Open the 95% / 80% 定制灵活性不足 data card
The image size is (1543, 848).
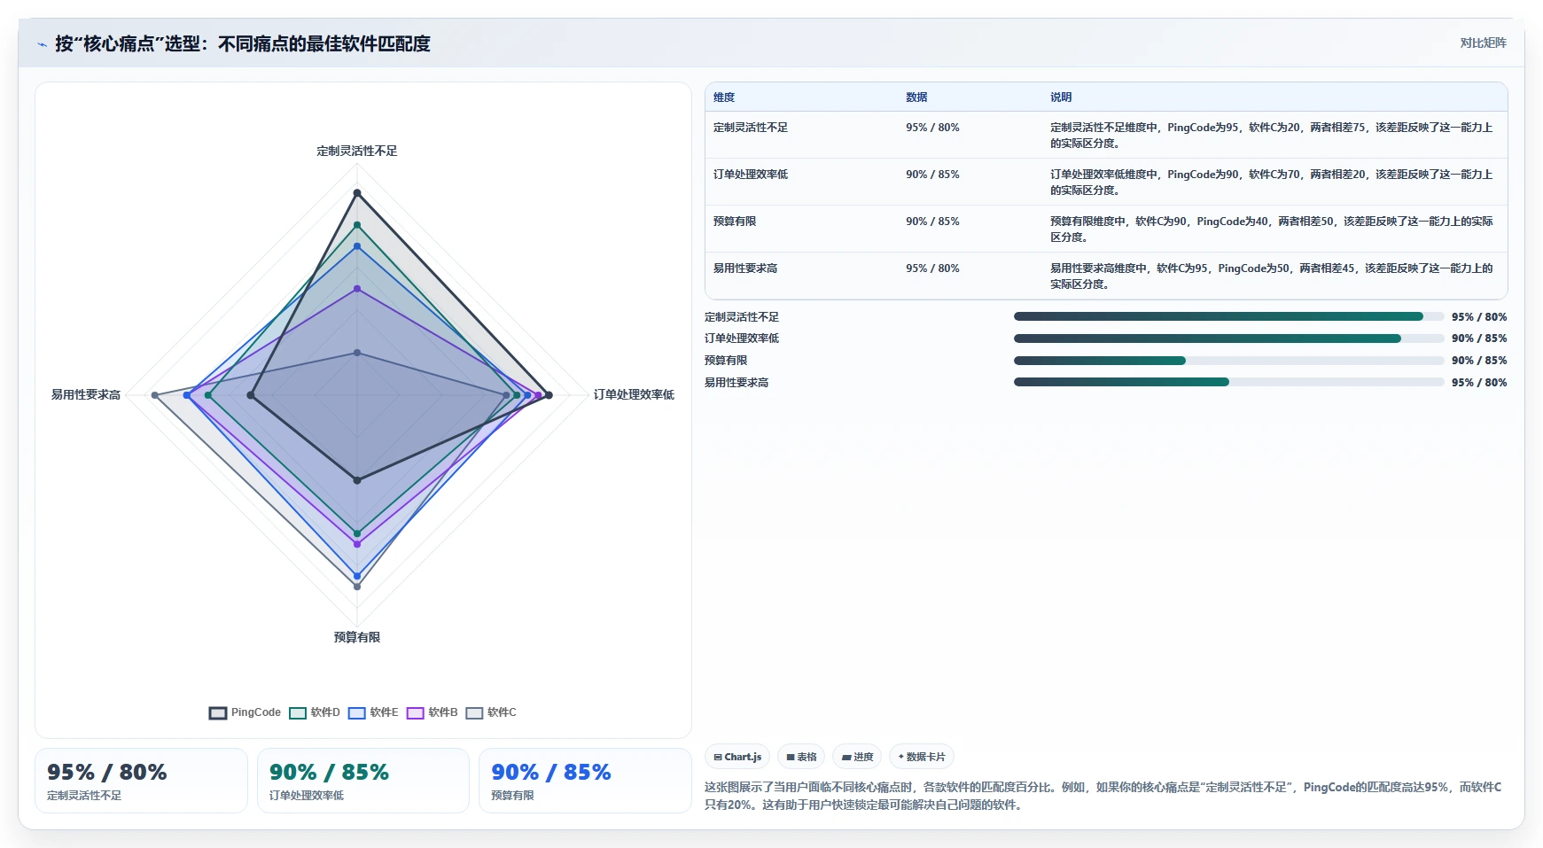141,781
